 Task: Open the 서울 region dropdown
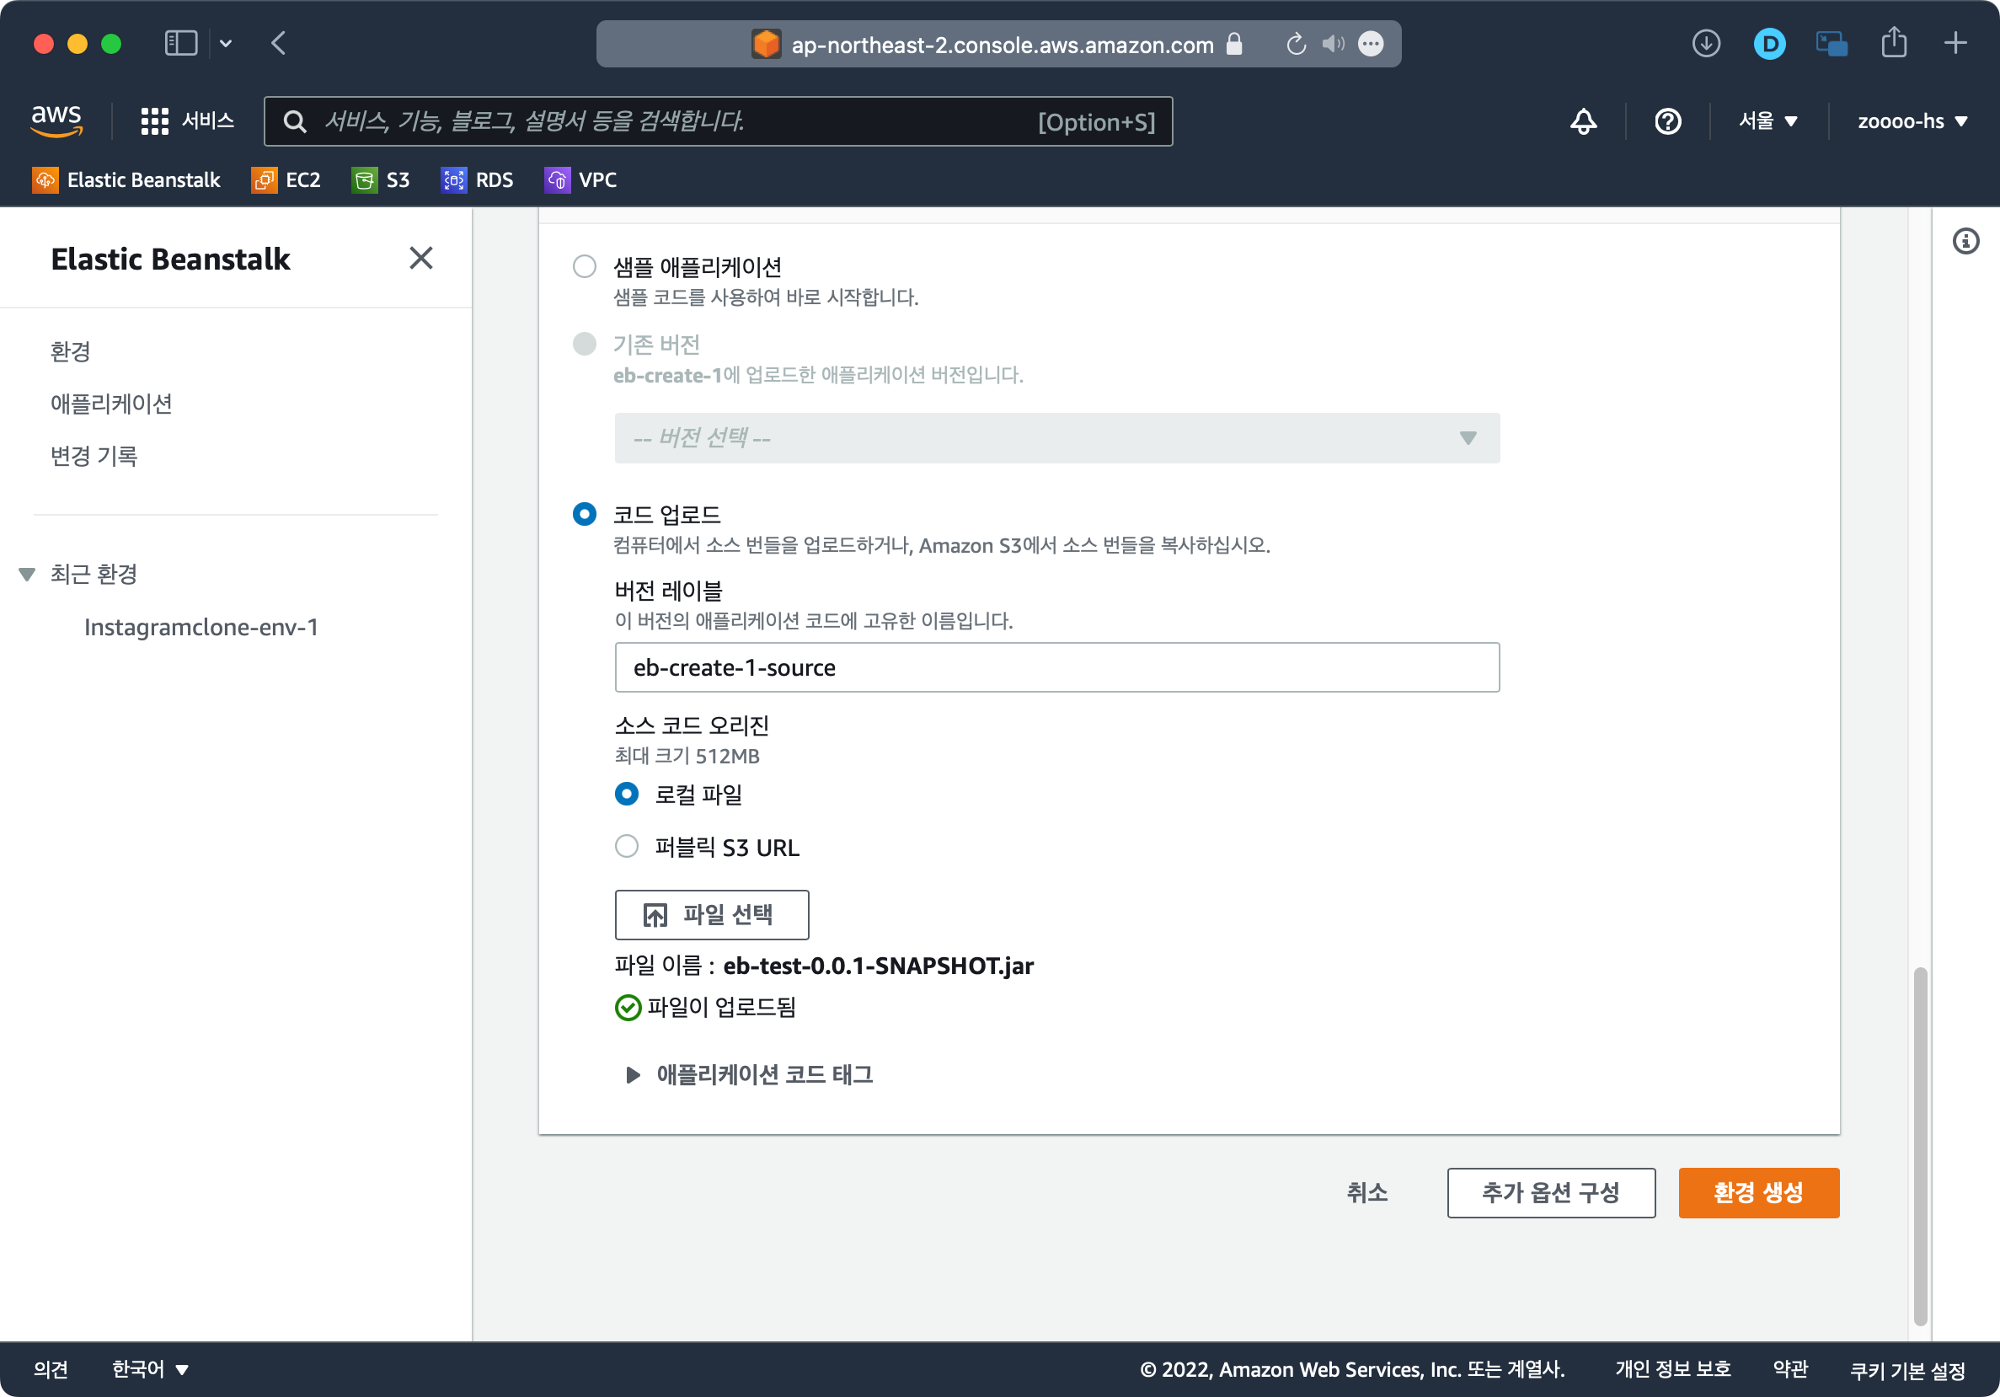pos(1767,121)
